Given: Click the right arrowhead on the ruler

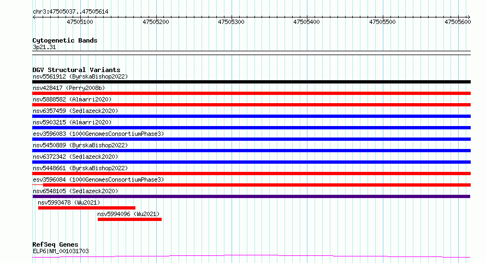Looking at the screenshot, I should (x=469, y=17).
